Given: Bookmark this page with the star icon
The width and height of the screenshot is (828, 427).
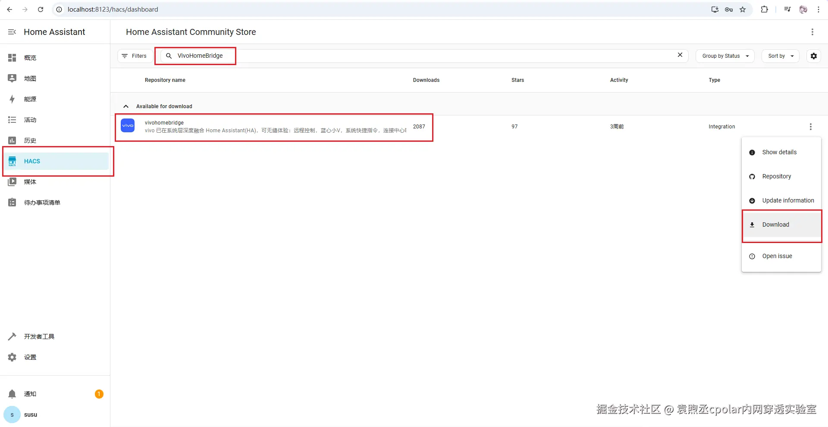Looking at the screenshot, I should pos(743,9).
